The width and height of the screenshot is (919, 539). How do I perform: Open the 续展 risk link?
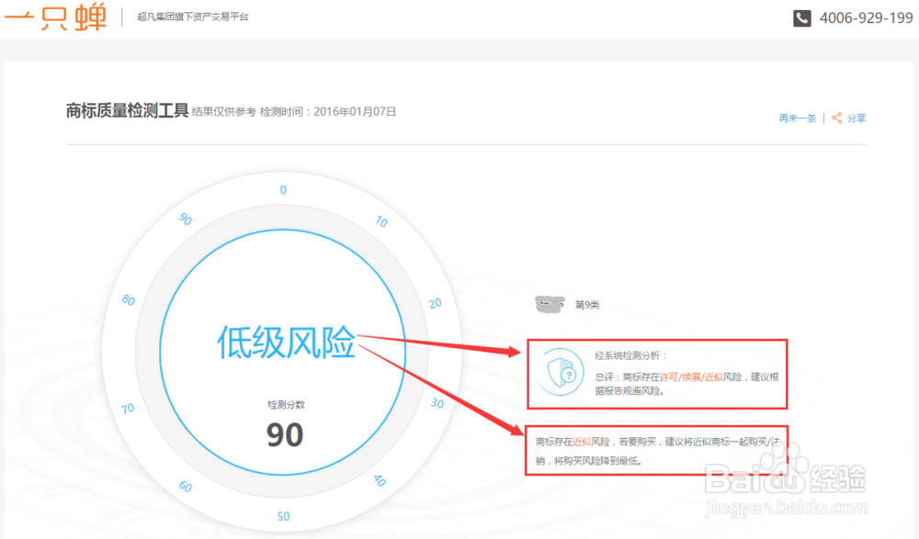pyautogui.click(x=689, y=376)
